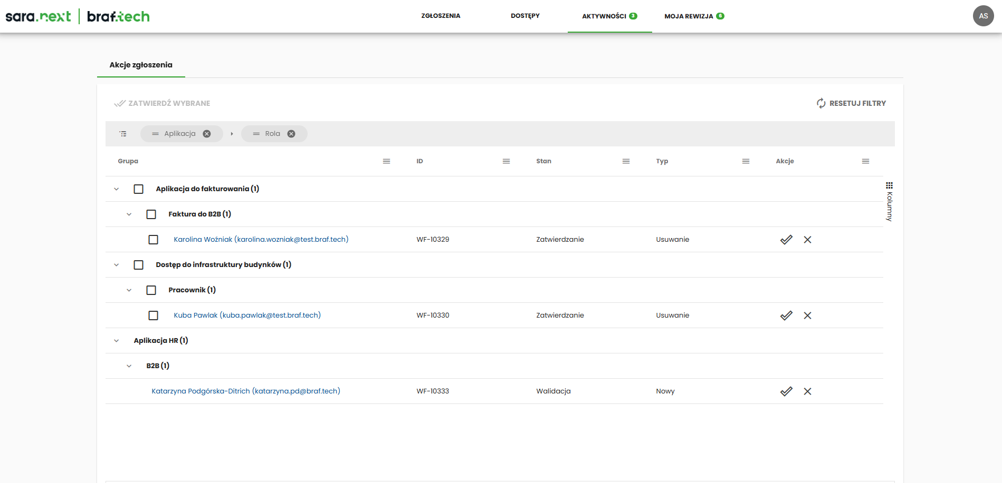Approve Katarzyna Podgórska-Ditrich's request WF-10333
Viewport: 1002px width, 483px height.
pyautogui.click(x=786, y=391)
